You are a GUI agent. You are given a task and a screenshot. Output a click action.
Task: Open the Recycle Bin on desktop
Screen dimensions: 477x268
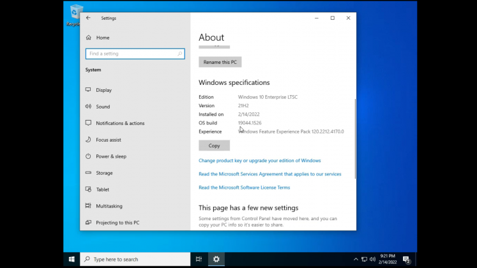click(75, 15)
